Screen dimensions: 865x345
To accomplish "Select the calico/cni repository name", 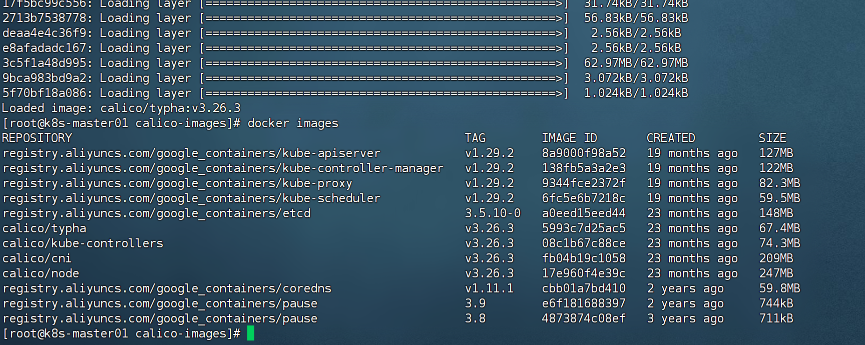I will pos(37,258).
